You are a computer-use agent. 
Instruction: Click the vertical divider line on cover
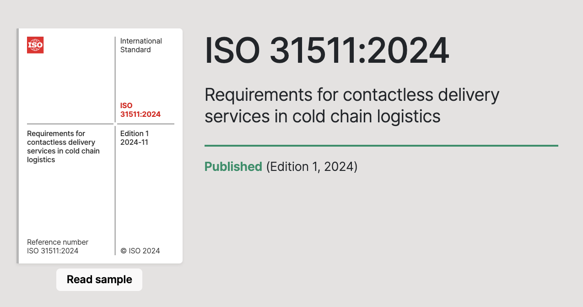pyautogui.click(x=115, y=192)
